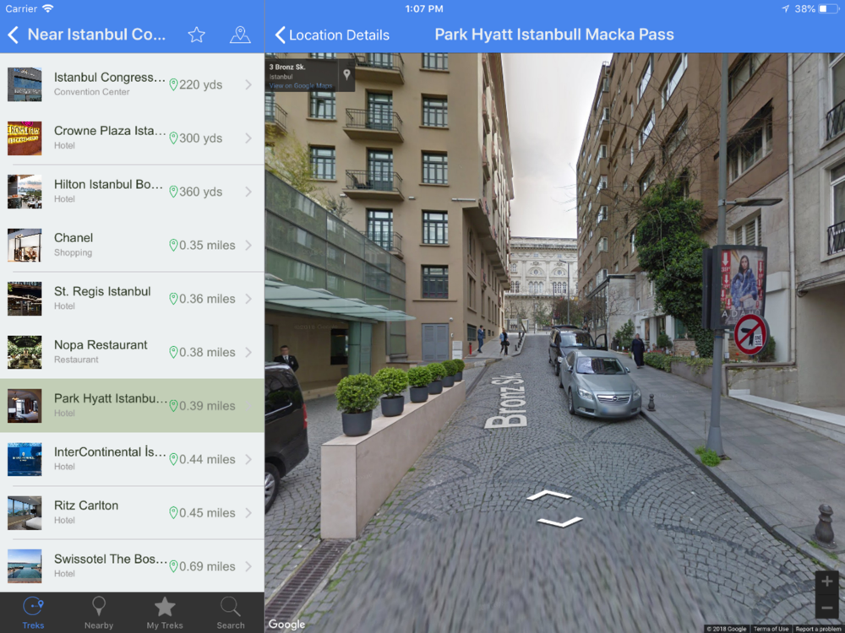The image size is (845, 633).
Task: Open View on Google Maps link
Action: click(301, 85)
